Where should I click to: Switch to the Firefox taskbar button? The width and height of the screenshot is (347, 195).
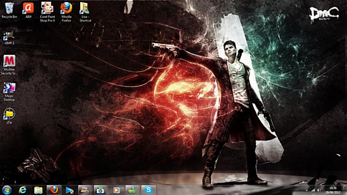pos(54,190)
